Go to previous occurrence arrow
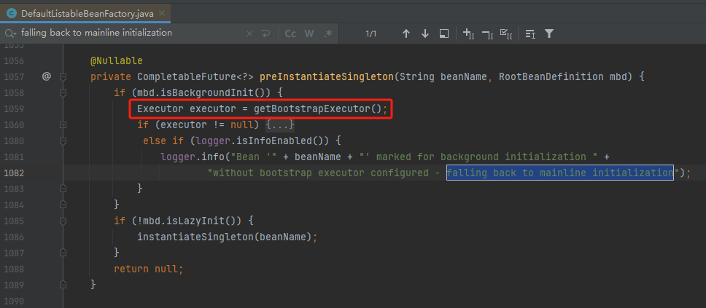This screenshot has height=308, width=706. click(x=406, y=33)
